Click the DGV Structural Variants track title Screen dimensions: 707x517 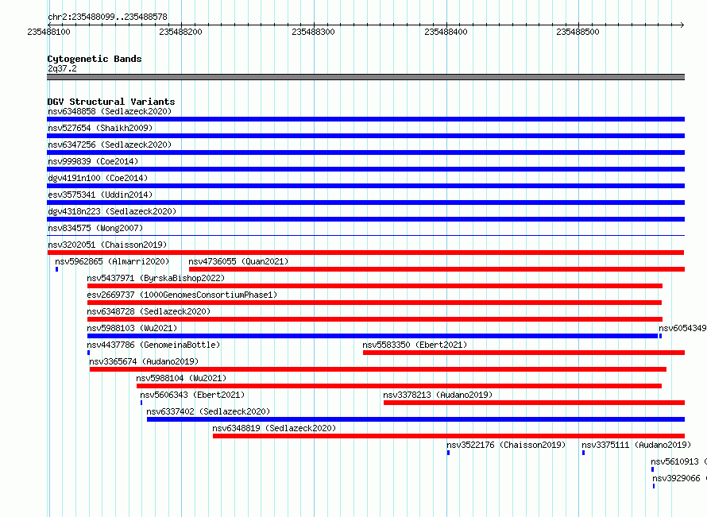pyautogui.click(x=111, y=102)
